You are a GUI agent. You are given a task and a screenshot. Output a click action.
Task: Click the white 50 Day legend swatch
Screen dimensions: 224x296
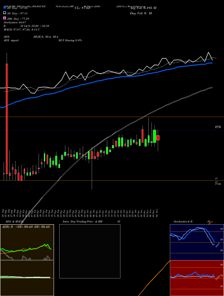click(x=4, y=13)
